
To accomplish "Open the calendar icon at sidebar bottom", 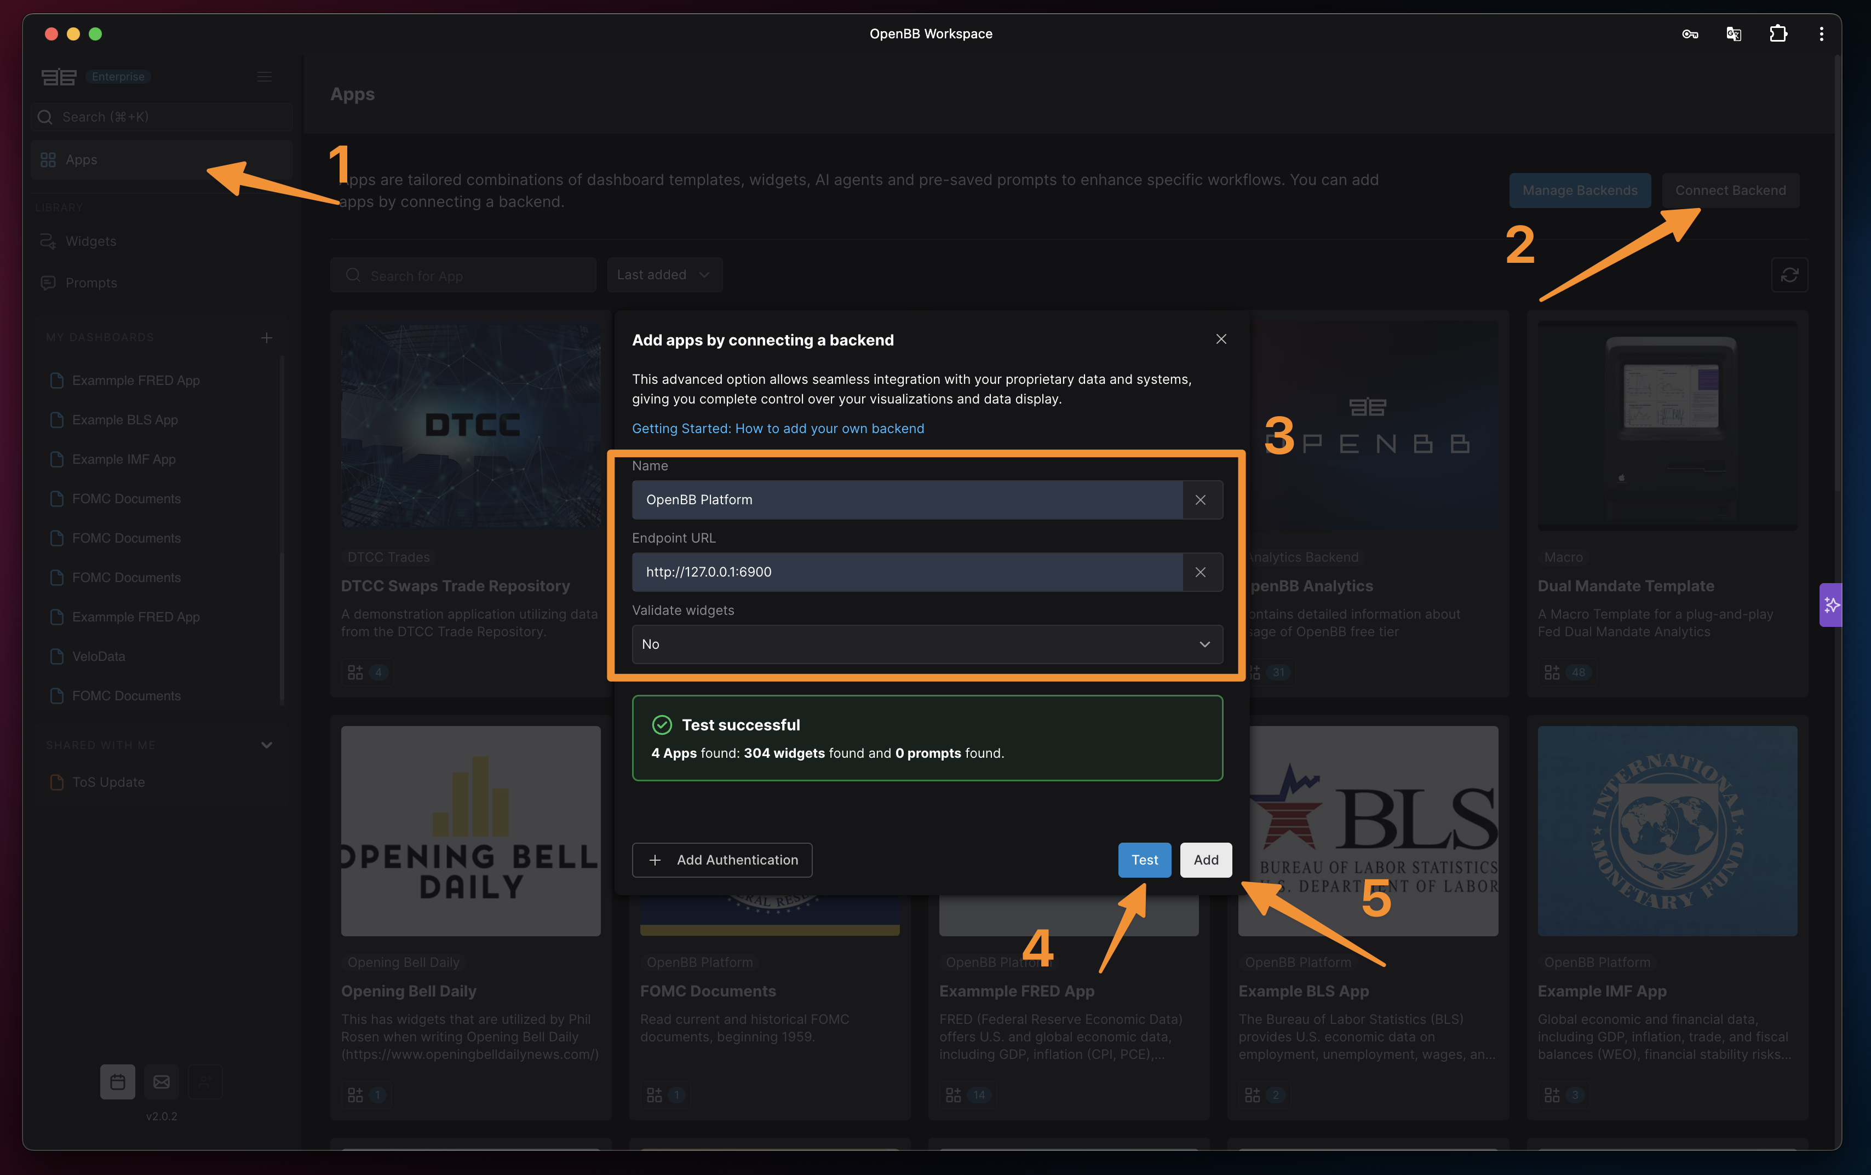I will point(117,1081).
